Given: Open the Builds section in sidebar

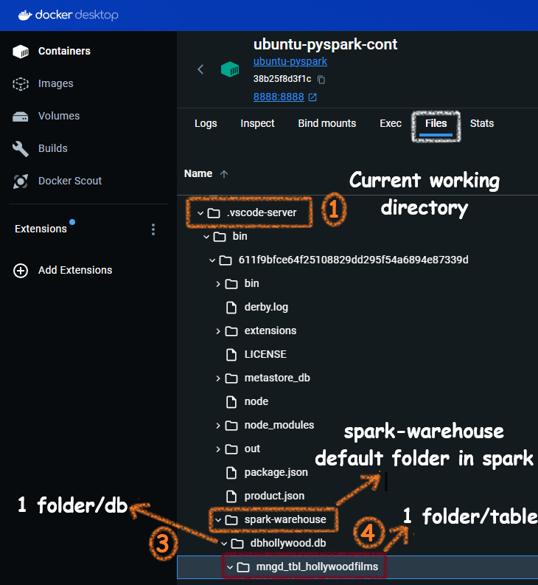Looking at the screenshot, I should tap(53, 148).
